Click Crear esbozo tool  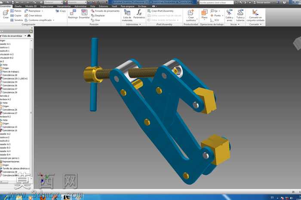33,15
